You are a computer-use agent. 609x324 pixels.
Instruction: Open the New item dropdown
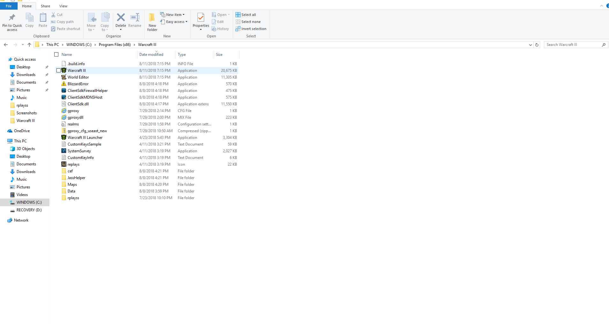point(172,15)
